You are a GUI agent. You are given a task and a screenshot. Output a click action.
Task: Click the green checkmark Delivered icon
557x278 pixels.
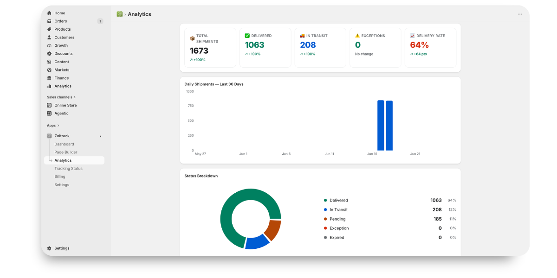[247, 36]
